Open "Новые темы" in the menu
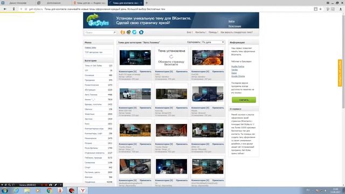This screenshot has height=194, width=345. click(91, 47)
